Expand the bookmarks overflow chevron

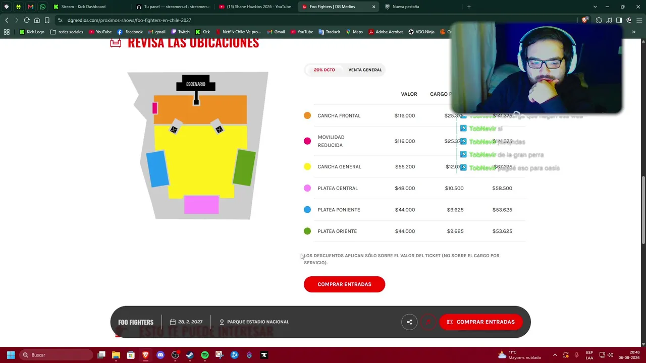pyautogui.click(x=634, y=32)
